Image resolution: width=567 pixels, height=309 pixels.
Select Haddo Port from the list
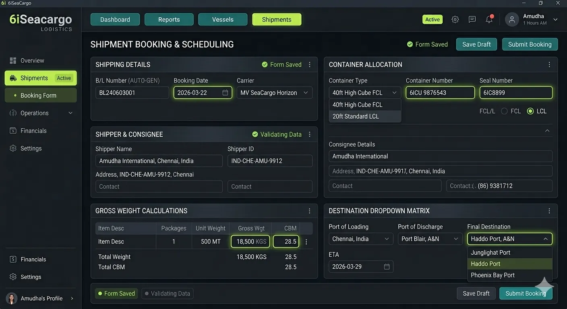point(510,264)
